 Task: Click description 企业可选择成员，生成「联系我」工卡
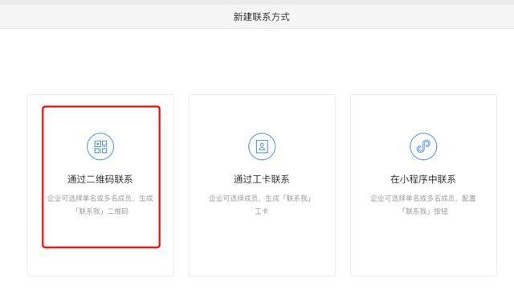point(261,204)
